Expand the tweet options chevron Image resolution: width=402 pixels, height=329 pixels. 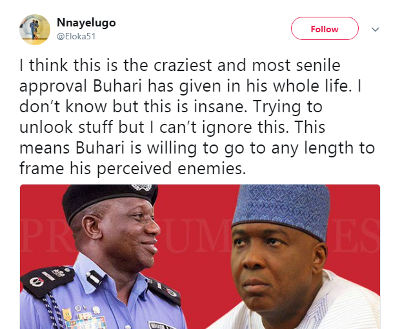(375, 30)
